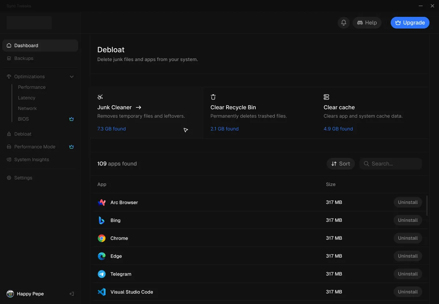This screenshot has width=439, height=304.
Task: Click the sign-out icon next to Happy Pepe
Action: point(72,294)
